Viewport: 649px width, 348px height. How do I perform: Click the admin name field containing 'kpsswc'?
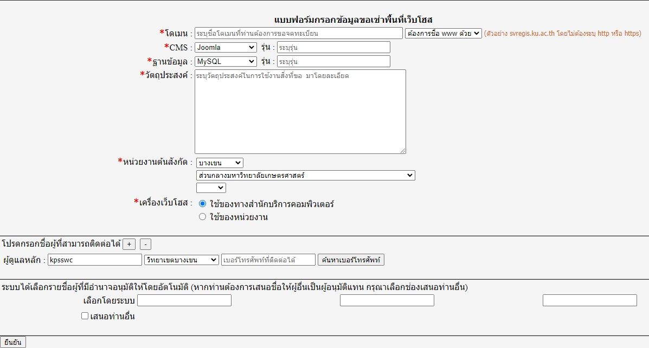click(x=95, y=260)
